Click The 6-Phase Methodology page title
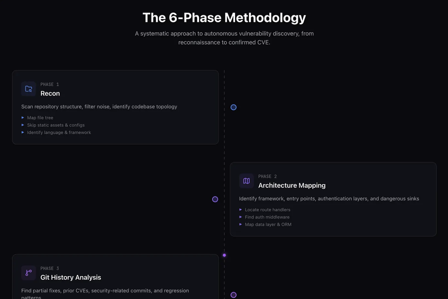 (224, 17)
